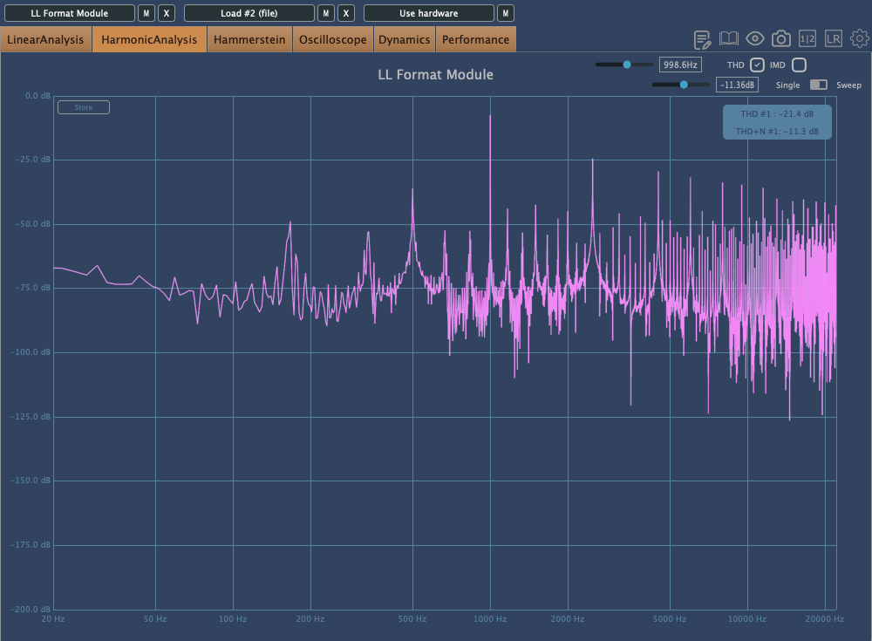Take a snapshot with camera icon
The image size is (872, 641).
click(781, 39)
